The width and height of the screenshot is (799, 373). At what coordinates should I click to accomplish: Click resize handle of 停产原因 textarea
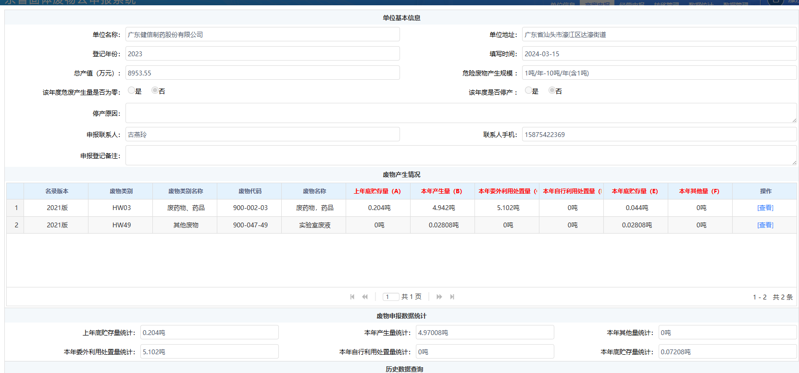pyautogui.click(x=794, y=120)
